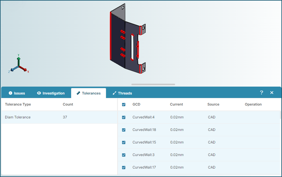Click the Count column header
Image resolution: width=282 pixels, height=177 pixels.
(68, 104)
